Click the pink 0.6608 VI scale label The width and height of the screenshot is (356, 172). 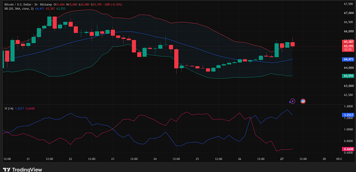pyautogui.click(x=348, y=149)
